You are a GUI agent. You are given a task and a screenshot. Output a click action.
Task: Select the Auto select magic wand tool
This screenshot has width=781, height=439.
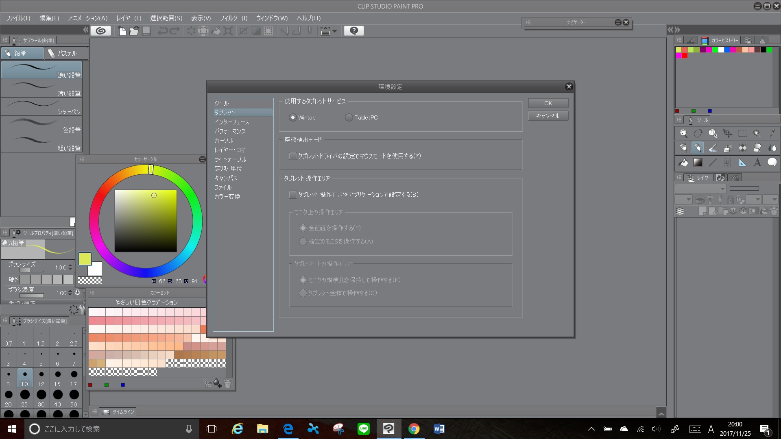click(x=757, y=133)
